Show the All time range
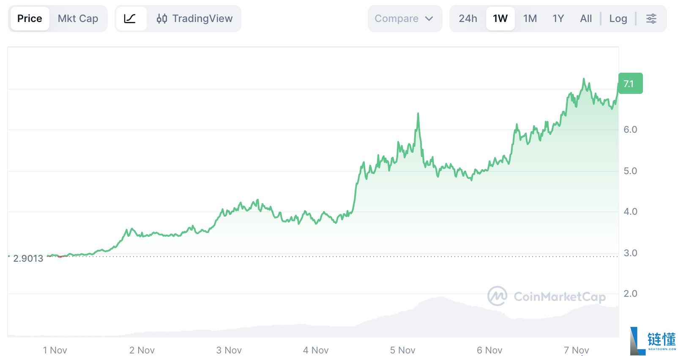The width and height of the screenshot is (678, 356). click(x=586, y=19)
